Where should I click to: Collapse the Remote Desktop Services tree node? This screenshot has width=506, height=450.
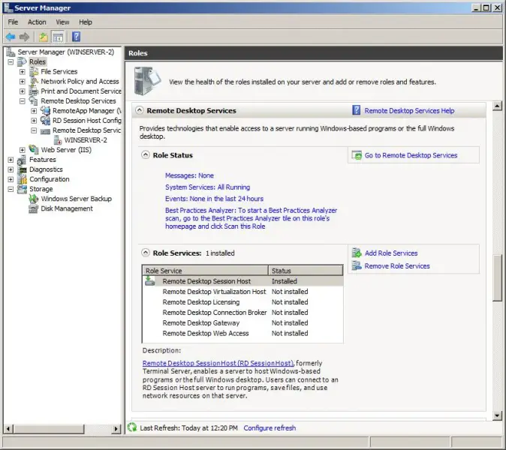coord(23,101)
